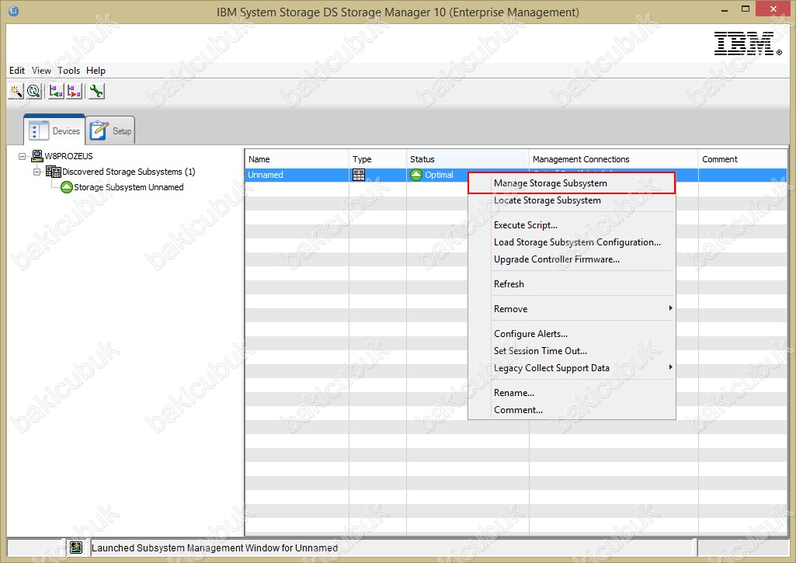Screen dimensions: 796x563
Task: Select Execute Script... menu entry
Action: (x=572, y=225)
